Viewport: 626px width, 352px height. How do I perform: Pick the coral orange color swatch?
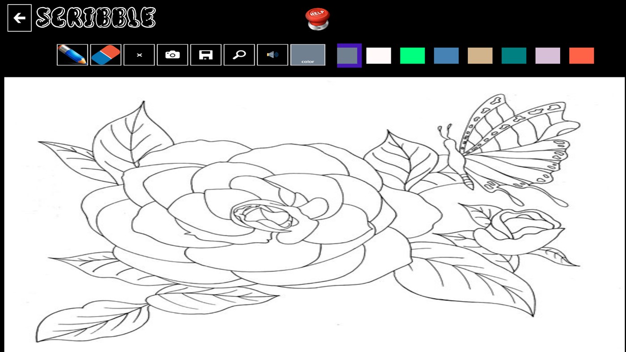click(581, 55)
